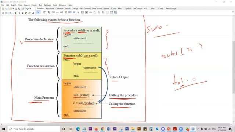Select the TGroupBox component in the palette
This screenshot has width=235, height=132.
[x=95, y=12]
